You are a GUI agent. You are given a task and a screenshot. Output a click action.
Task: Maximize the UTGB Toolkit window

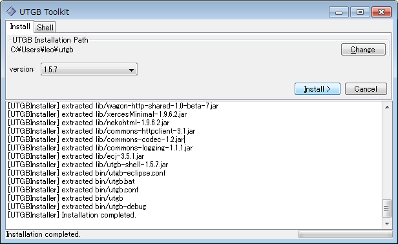(360, 12)
